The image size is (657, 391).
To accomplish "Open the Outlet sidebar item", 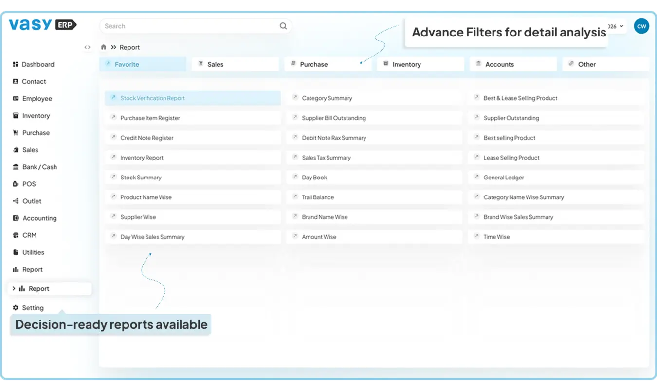I will [x=32, y=201].
